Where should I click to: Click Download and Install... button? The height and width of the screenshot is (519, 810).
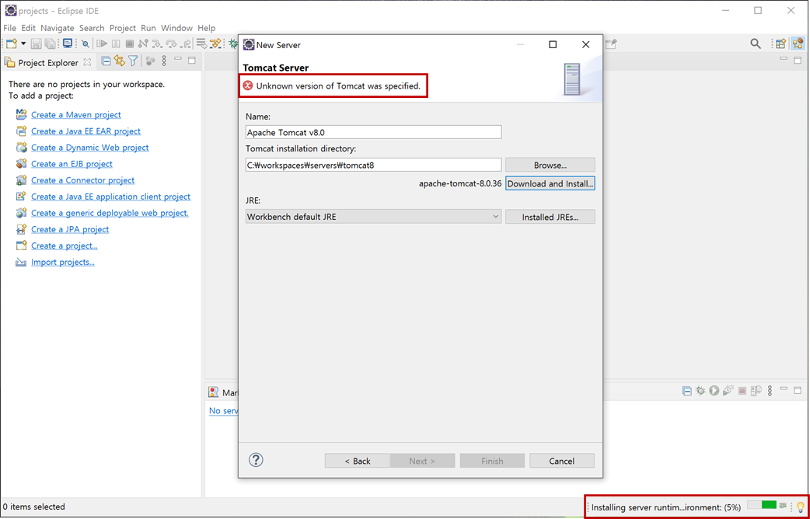[x=550, y=183]
